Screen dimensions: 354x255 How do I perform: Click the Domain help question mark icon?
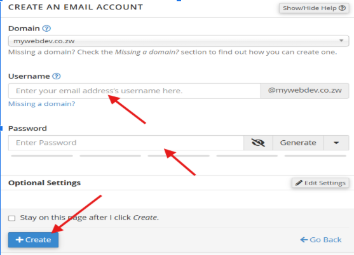pyautogui.click(x=47, y=29)
